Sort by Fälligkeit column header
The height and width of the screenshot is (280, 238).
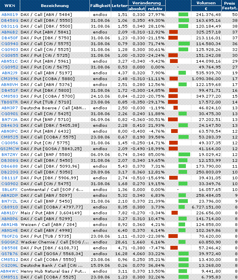100,5
